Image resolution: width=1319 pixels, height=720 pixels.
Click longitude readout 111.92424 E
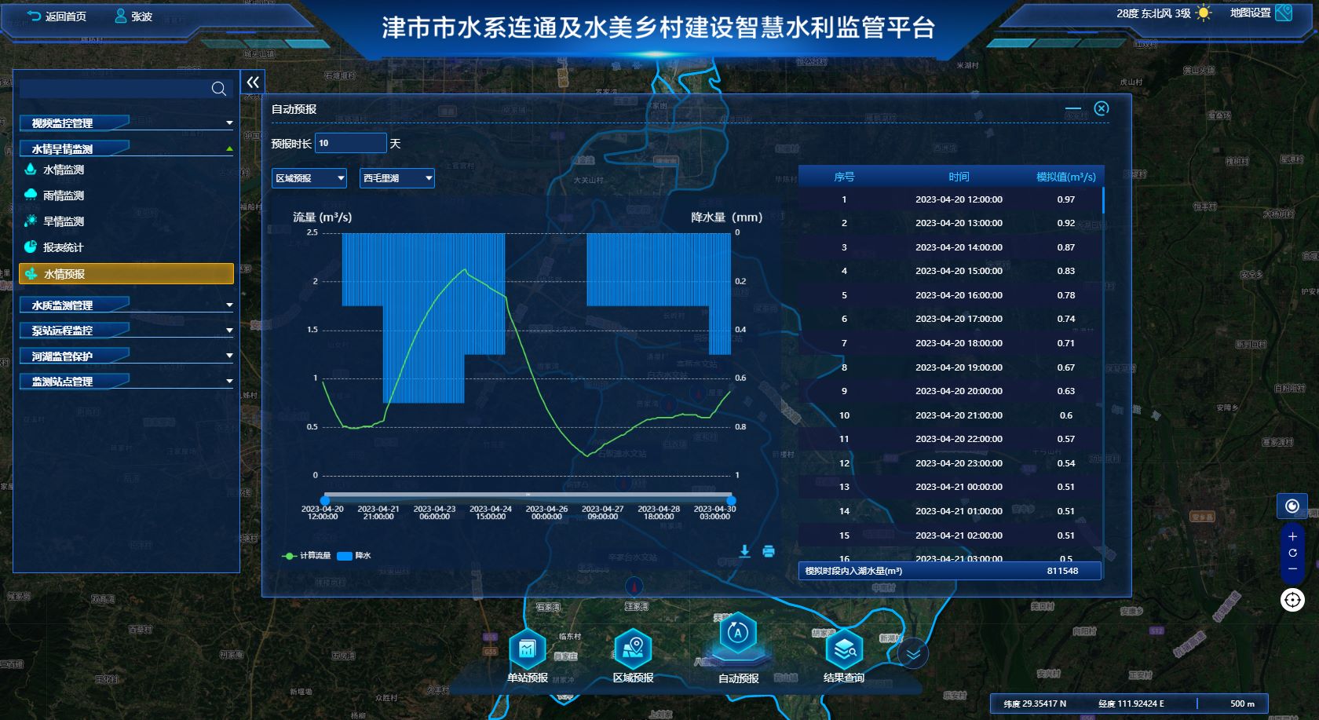click(1131, 704)
